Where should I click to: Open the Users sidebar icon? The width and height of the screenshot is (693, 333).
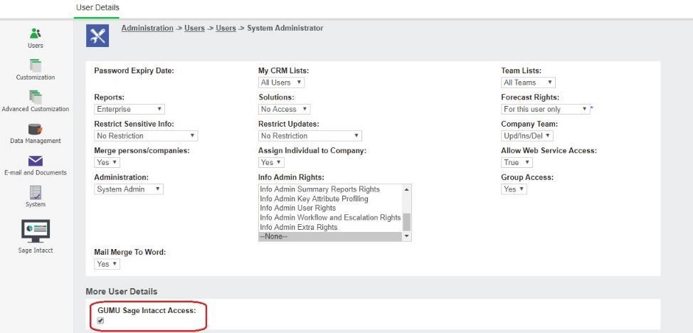point(35,33)
